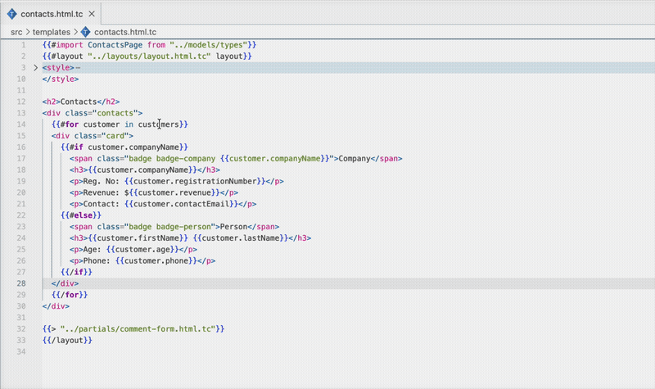Click the Contacts heading text on line 12
This screenshot has height=389, width=655.
[79, 102]
